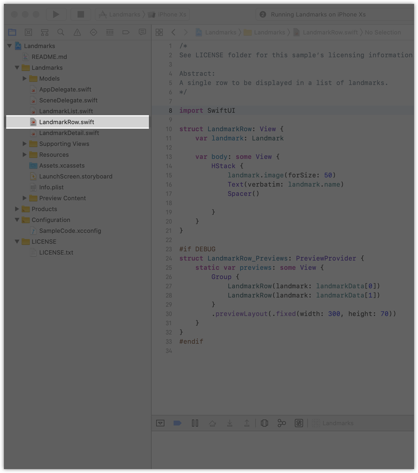The width and height of the screenshot is (418, 473).
Task: Click the Step Into debug icon
Action: point(230,423)
